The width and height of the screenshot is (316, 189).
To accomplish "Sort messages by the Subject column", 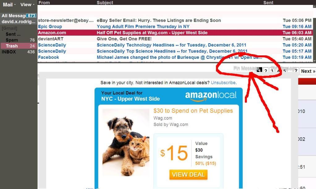I will pyautogui.click(x=105, y=2).
